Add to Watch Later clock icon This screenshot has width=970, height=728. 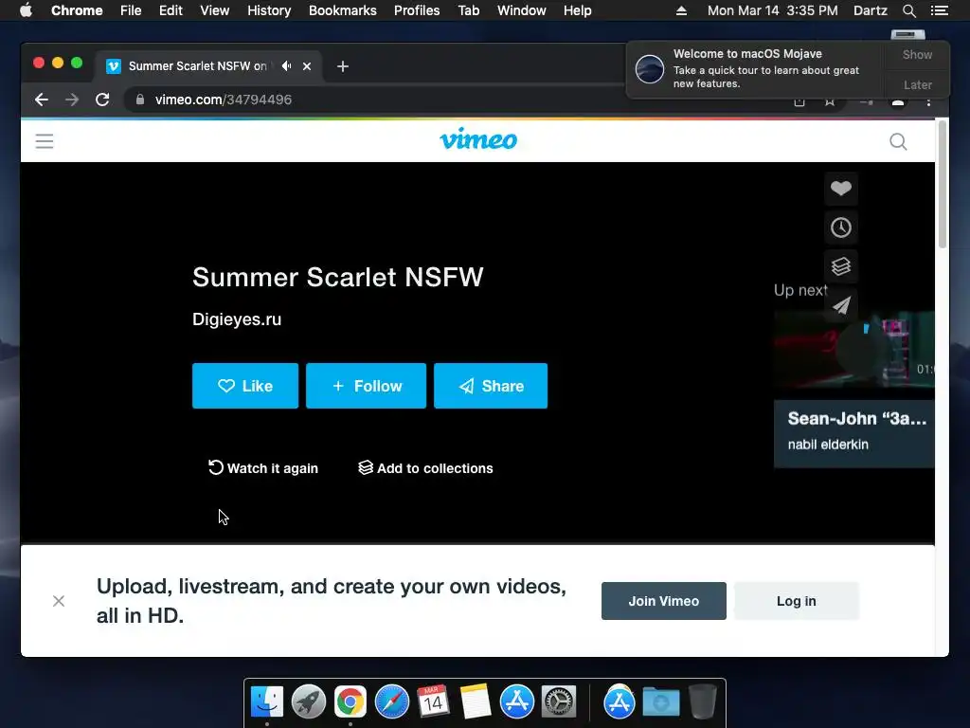(x=841, y=227)
